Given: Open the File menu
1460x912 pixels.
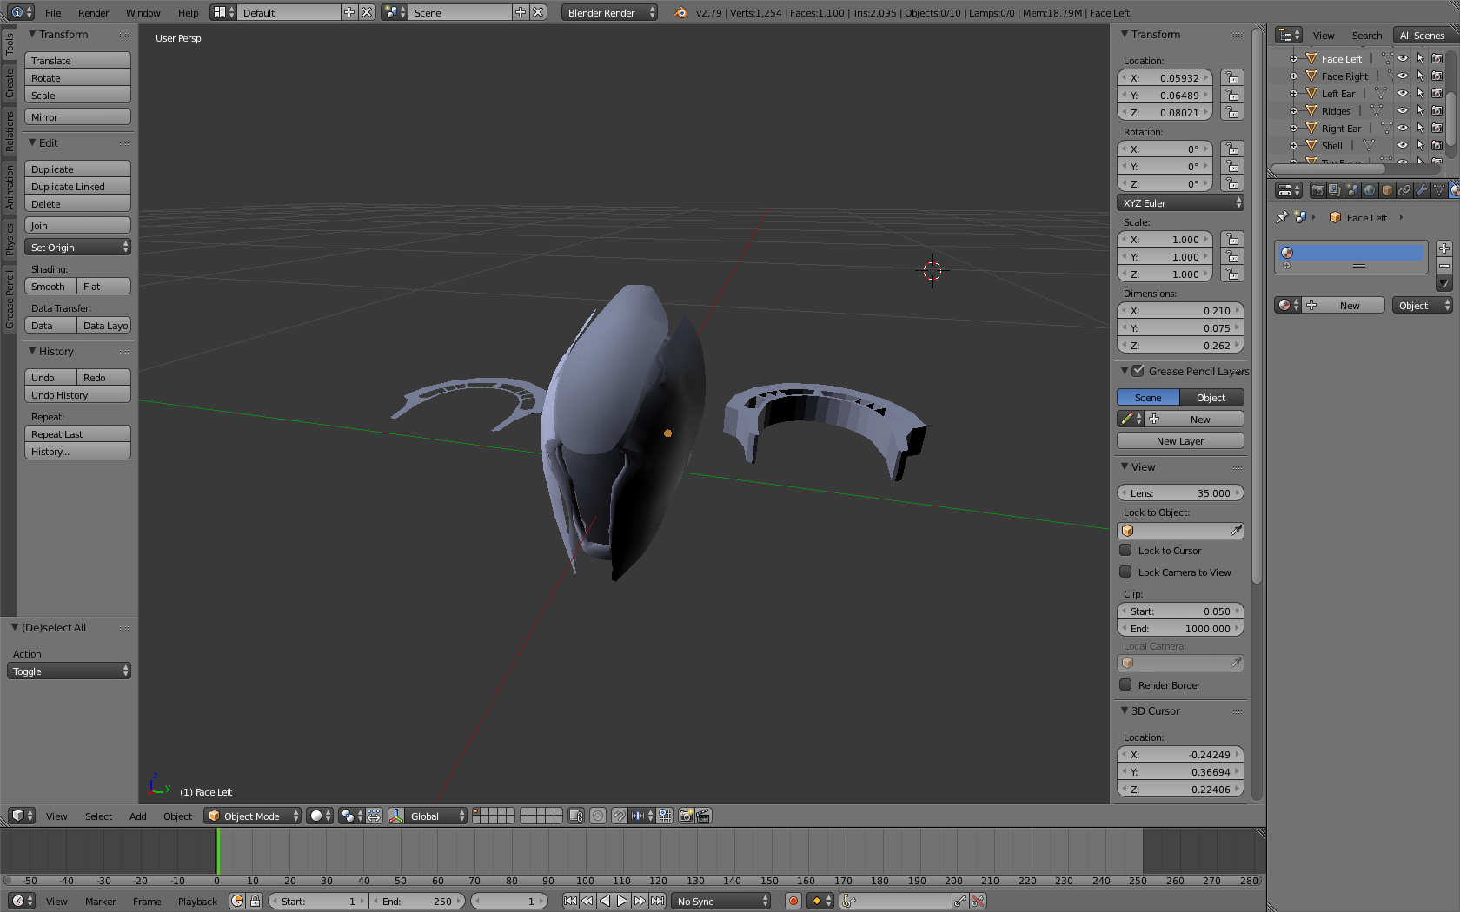Looking at the screenshot, I should (53, 12).
